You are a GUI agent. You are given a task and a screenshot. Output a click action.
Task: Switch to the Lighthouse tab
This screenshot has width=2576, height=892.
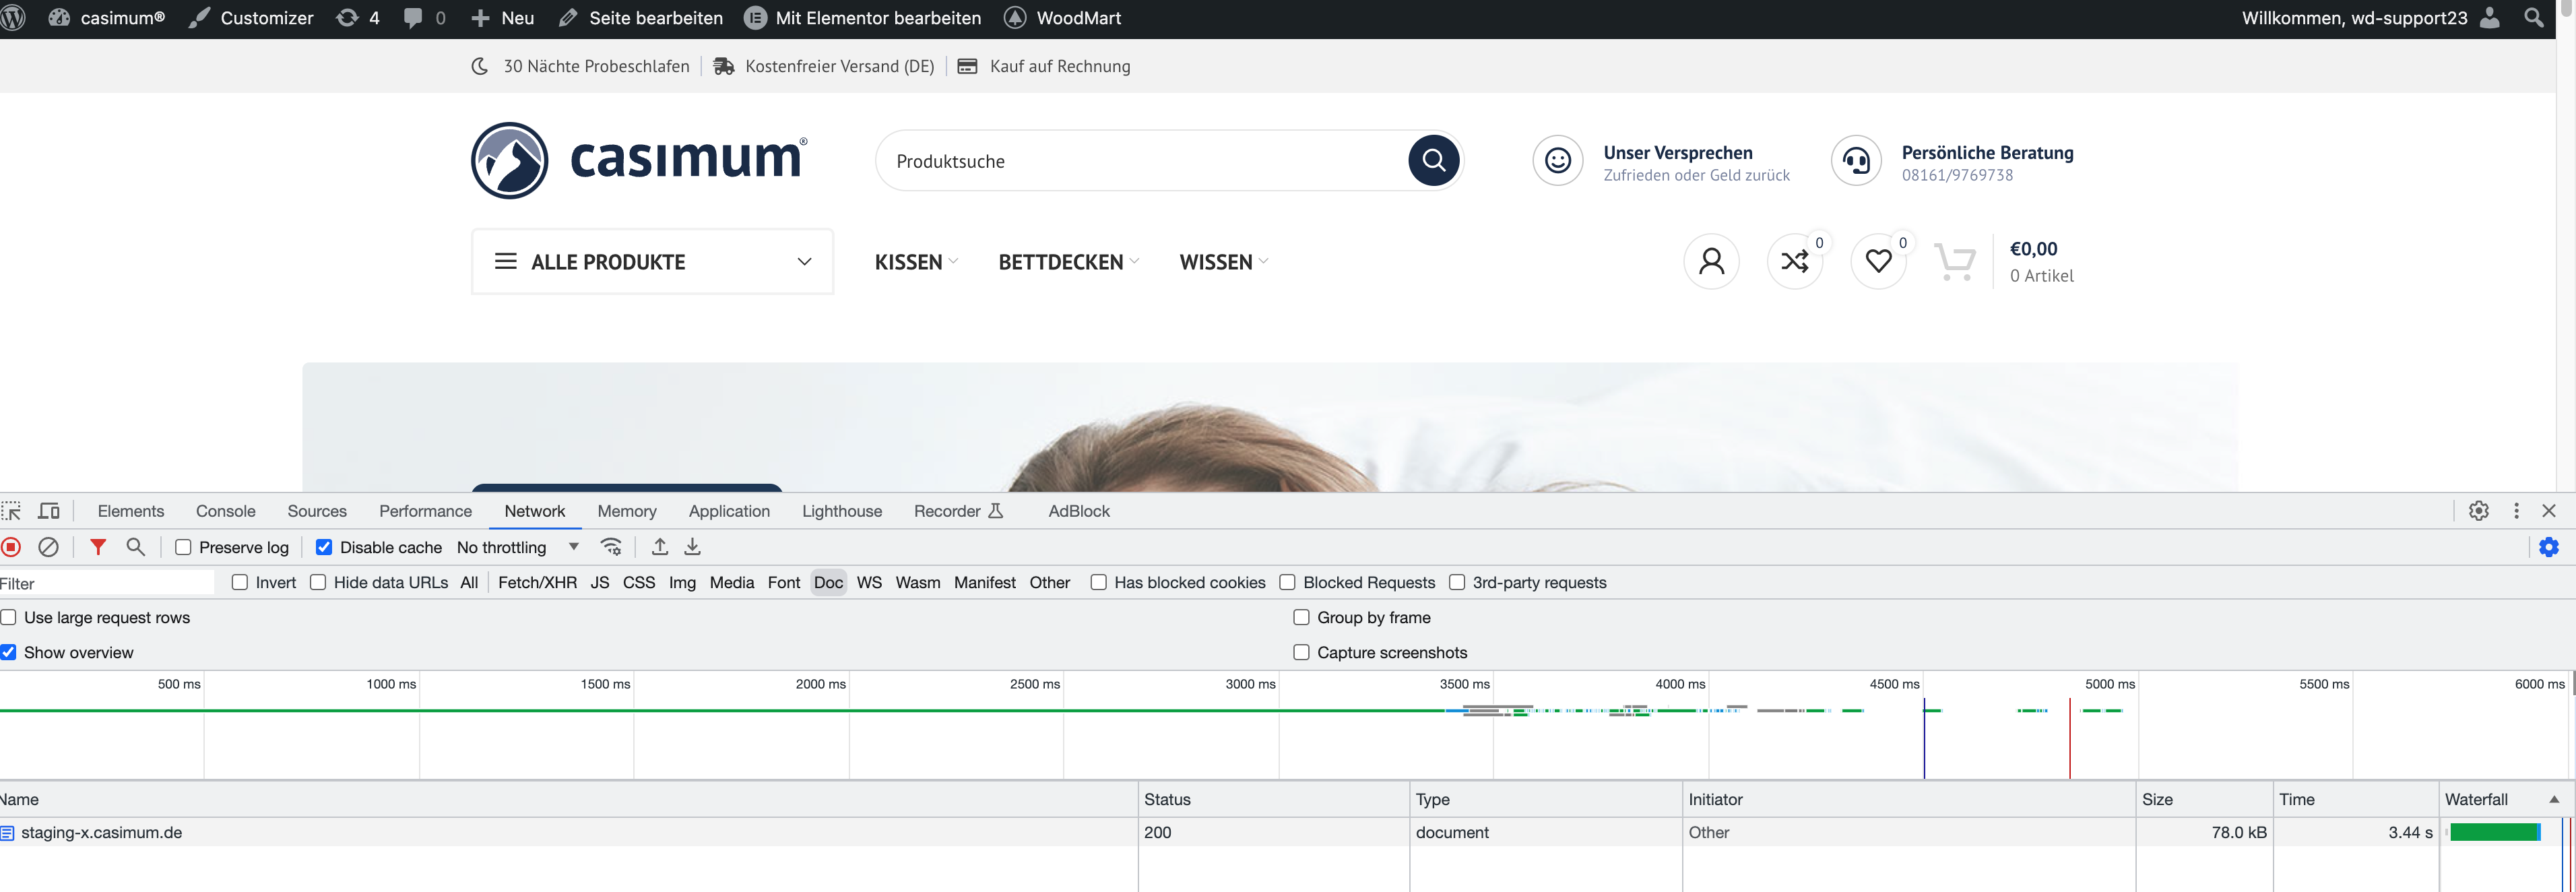(841, 511)
